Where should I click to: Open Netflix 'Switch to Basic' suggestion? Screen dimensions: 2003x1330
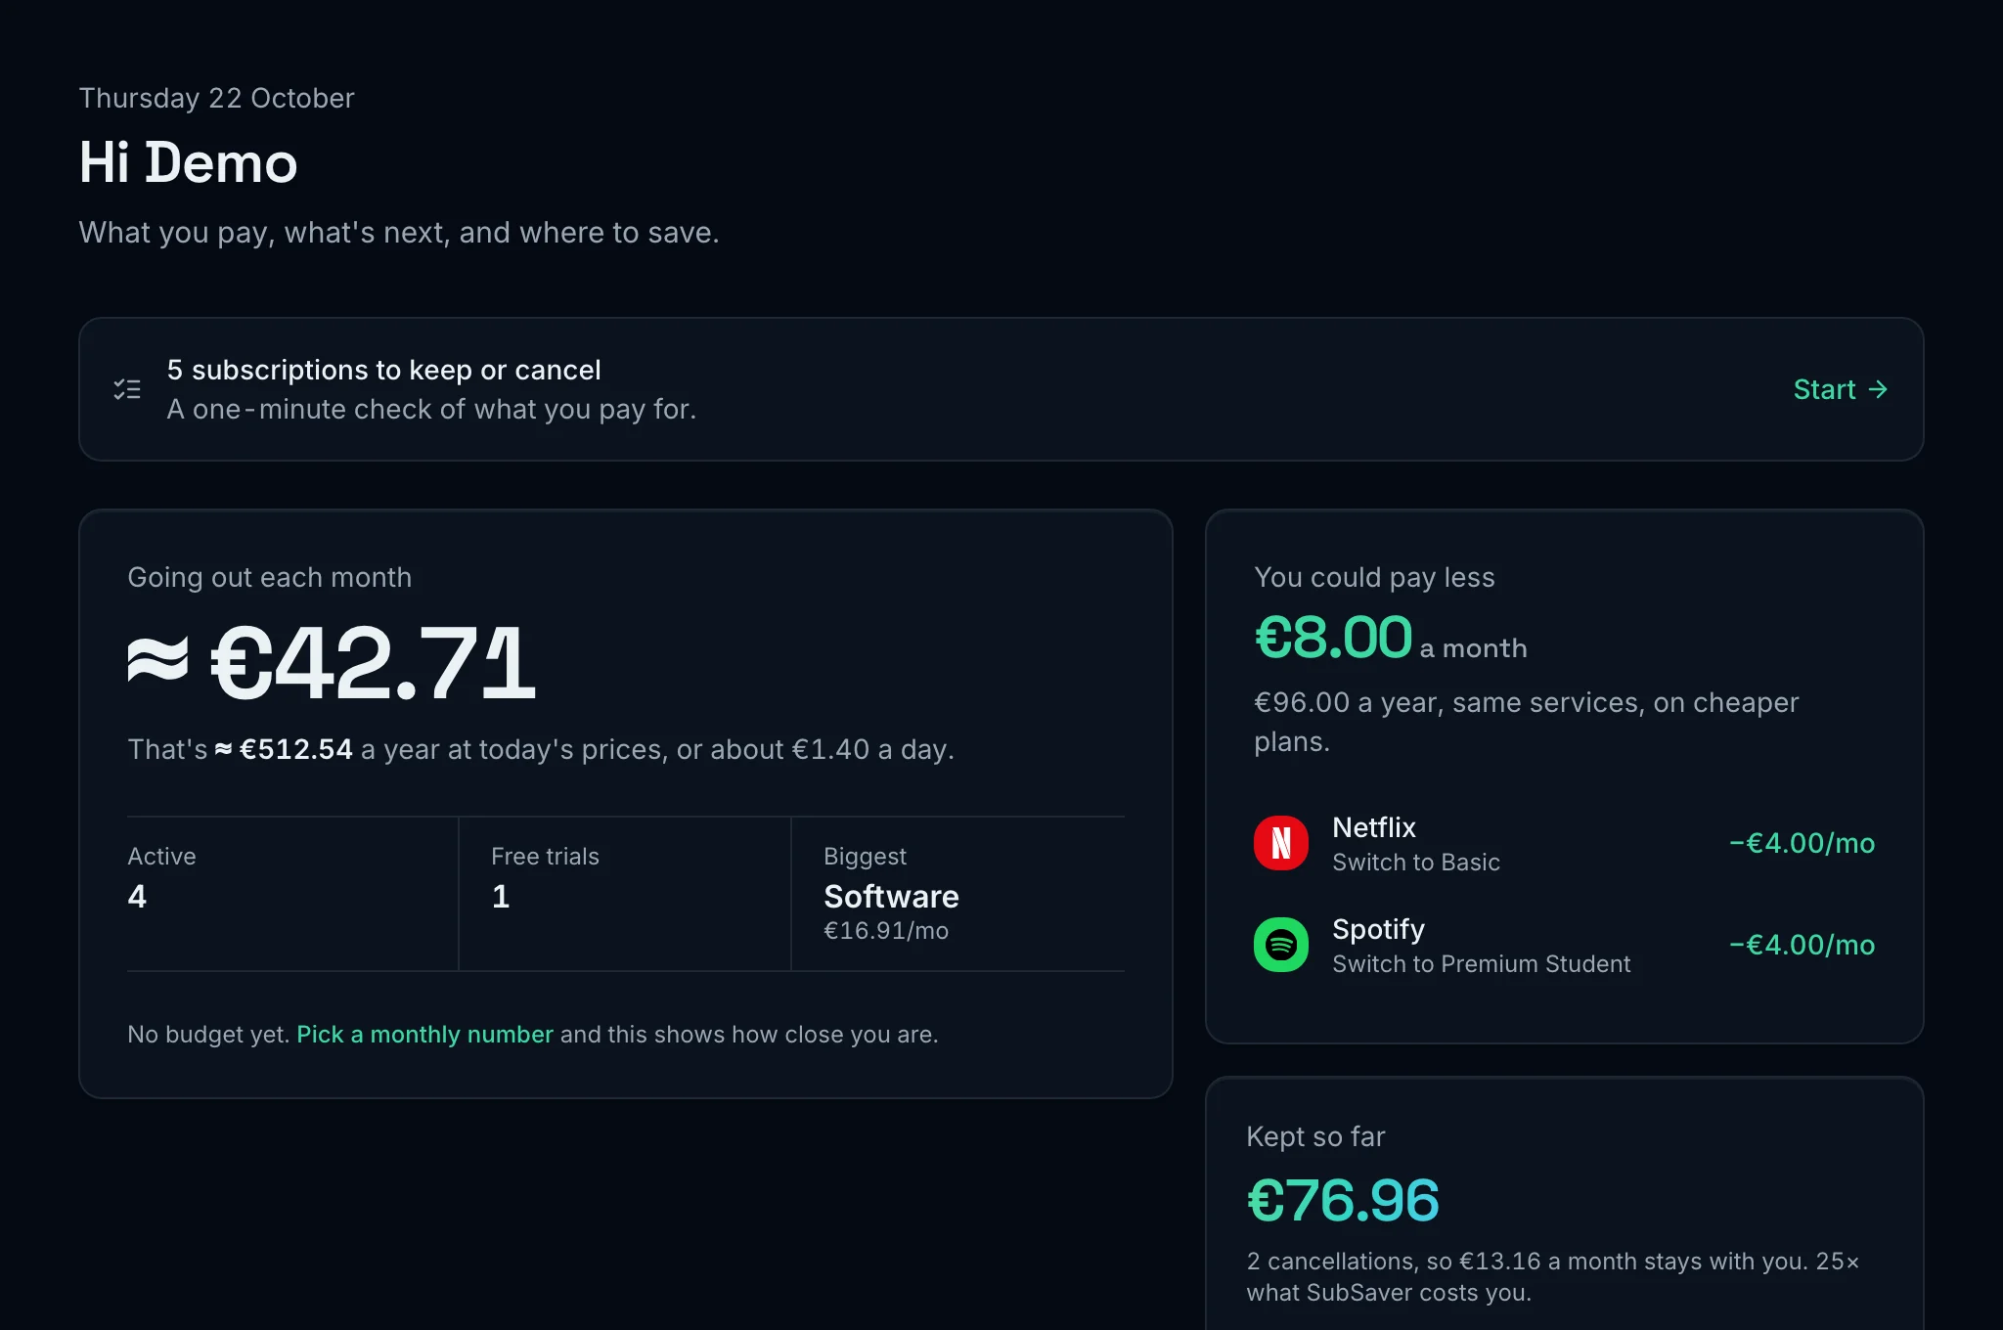(x=1564, y=843)
